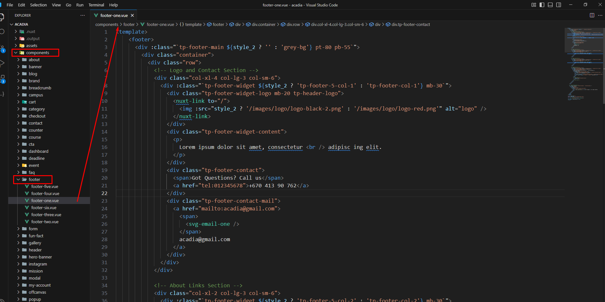Open footer-four.vue file
Screen dimensions: 605x302
coord(45,193)
